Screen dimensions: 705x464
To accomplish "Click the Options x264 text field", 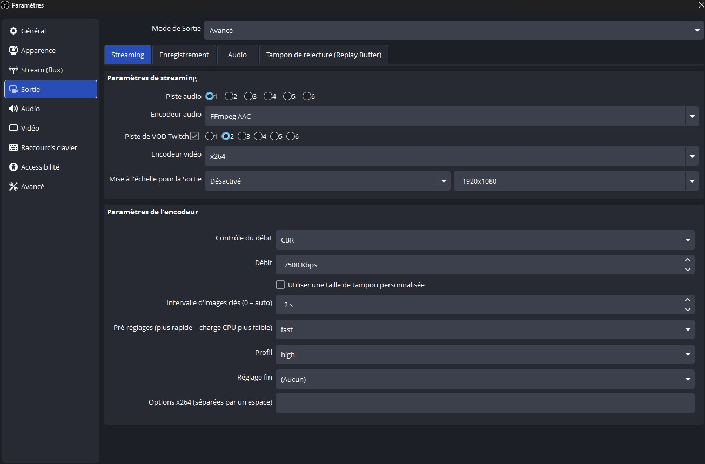I will pyautogui.click(x=485, y=403).
